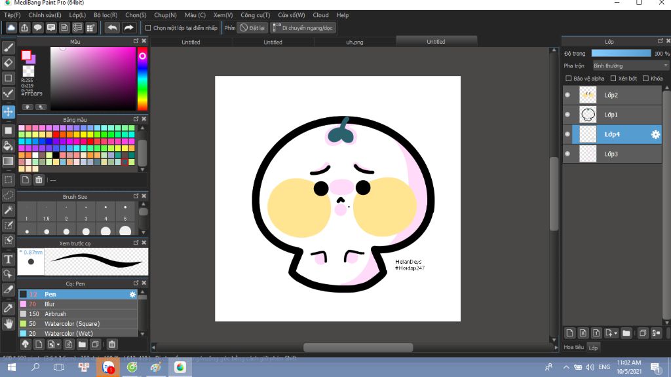Open Pen brush settings gear
This screenshot has height=377, width=671.
132,294
